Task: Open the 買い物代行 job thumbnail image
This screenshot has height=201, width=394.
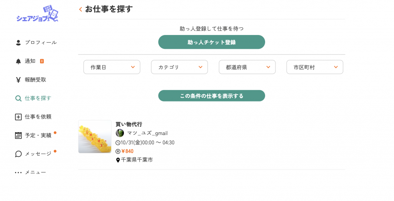Action: coord(95,137)
